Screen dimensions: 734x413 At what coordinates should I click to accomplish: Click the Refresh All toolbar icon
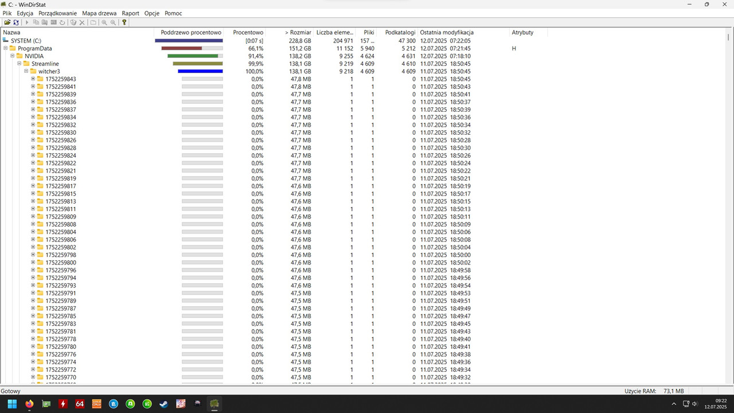[16, 22]
